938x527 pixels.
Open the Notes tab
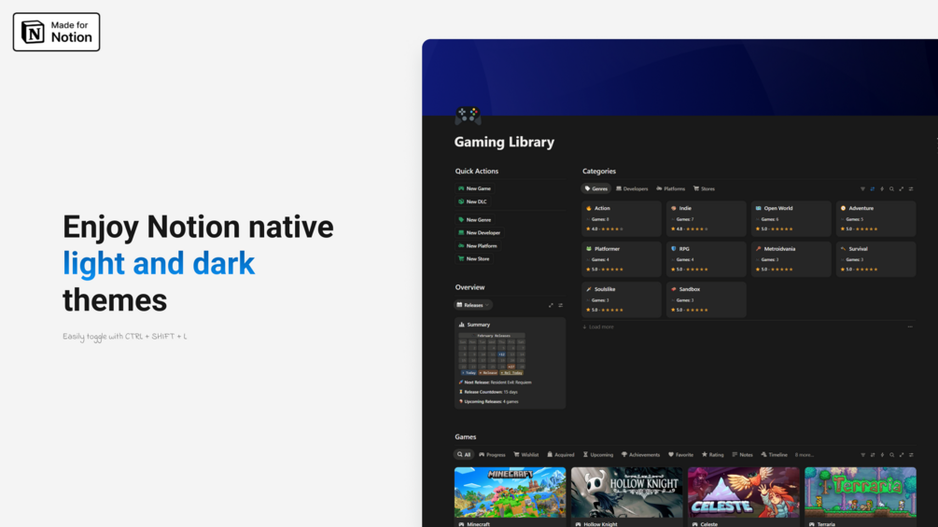742,454
